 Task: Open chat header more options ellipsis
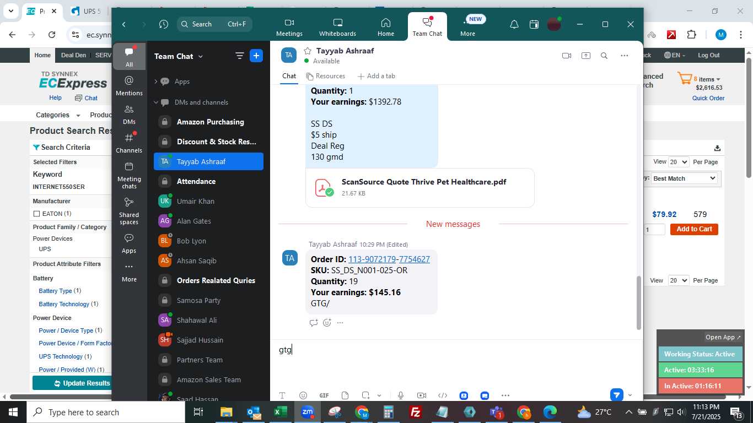pyautogui.click(x=624, y=56)
